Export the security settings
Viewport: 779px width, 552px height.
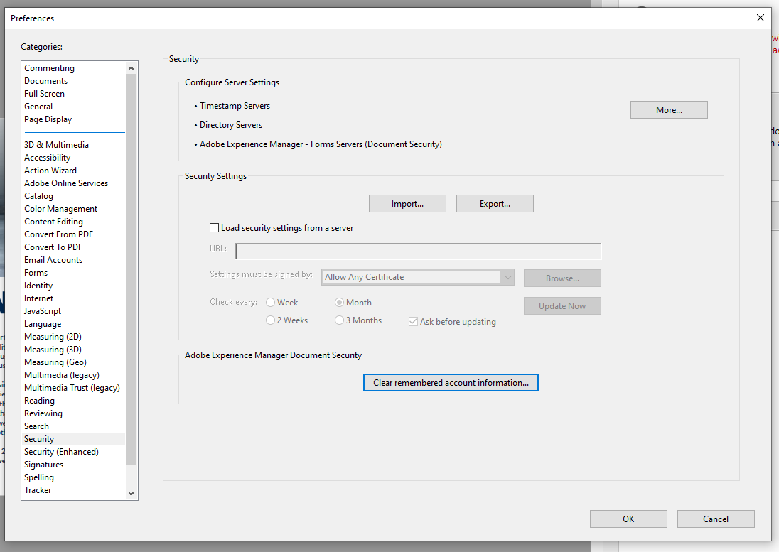(x=495, y=203)
